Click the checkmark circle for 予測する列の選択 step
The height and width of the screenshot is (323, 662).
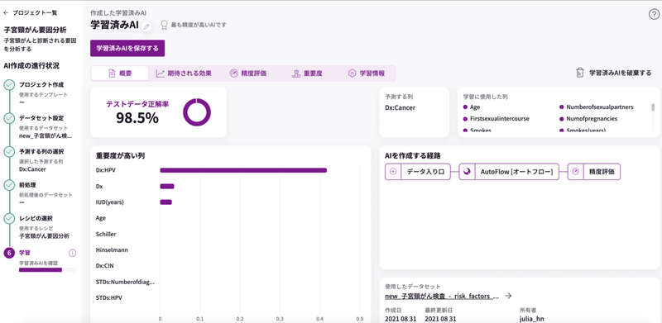pos(9,152)
